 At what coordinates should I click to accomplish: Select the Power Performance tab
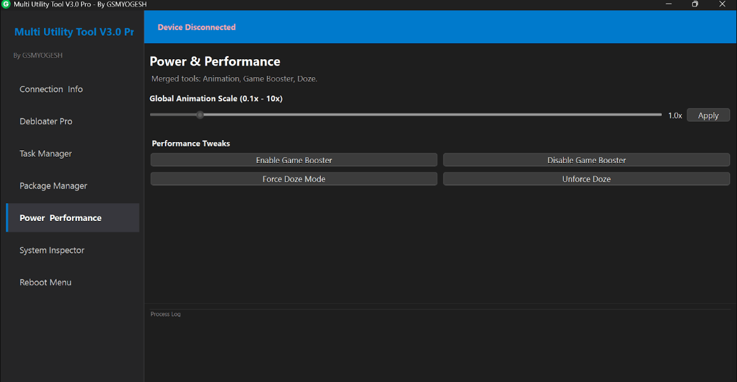60,217
